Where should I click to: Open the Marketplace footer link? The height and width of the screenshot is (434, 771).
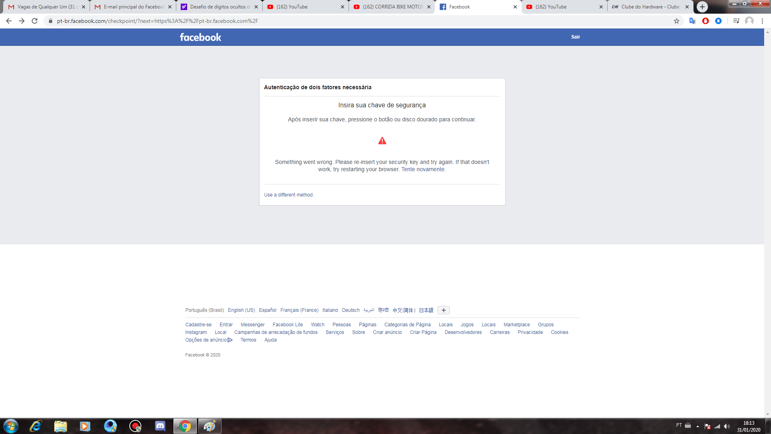(516, 325)
